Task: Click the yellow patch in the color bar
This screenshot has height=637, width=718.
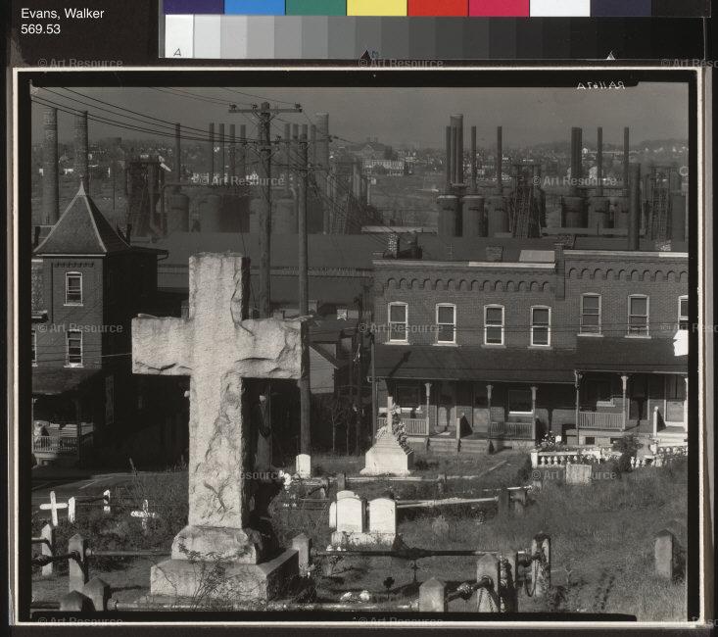Action: pos(377,8)
